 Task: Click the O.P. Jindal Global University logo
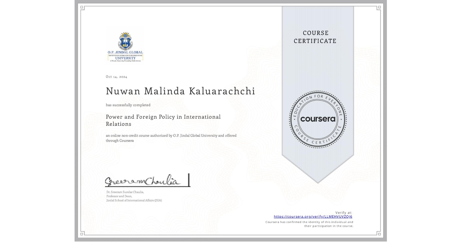125,45
